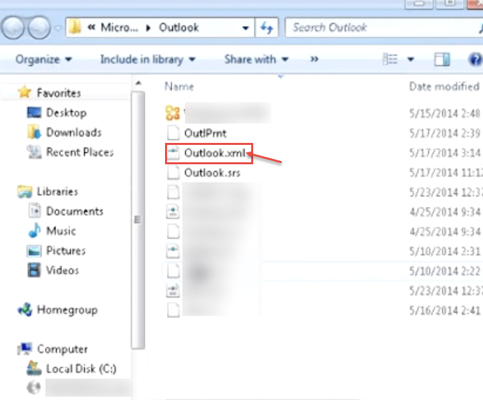
Task: Select Local Disk (C:) drive
Action: pos(81,369)
